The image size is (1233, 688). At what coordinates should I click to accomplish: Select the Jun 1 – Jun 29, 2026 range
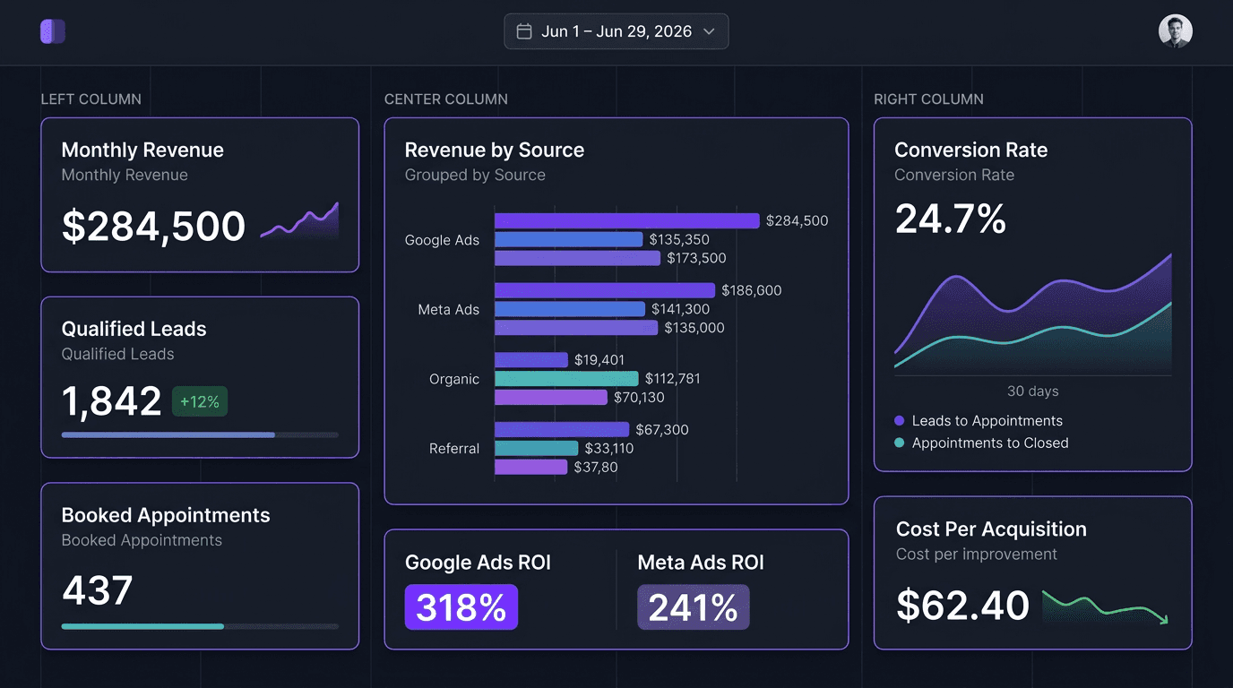pyautogui.click(x=616, y=31)
